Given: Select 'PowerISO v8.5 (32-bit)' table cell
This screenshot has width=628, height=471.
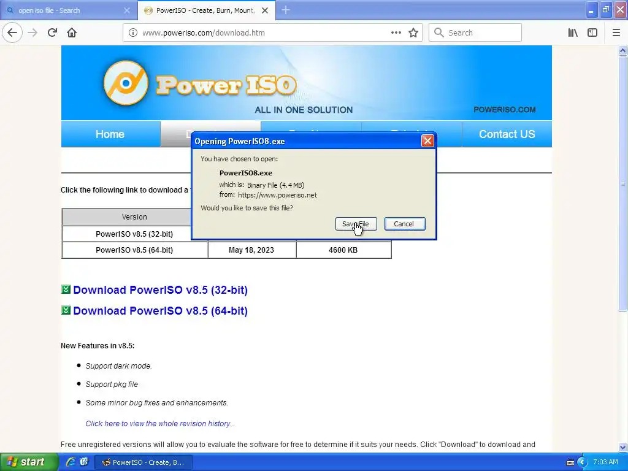Looking at the screenshot, I should click(x=134, y=234).
